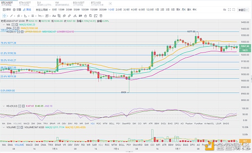The width and height of the screenshot is (252, 153).
Task: Select the wave pattern tool
Action: coord(40,16)
